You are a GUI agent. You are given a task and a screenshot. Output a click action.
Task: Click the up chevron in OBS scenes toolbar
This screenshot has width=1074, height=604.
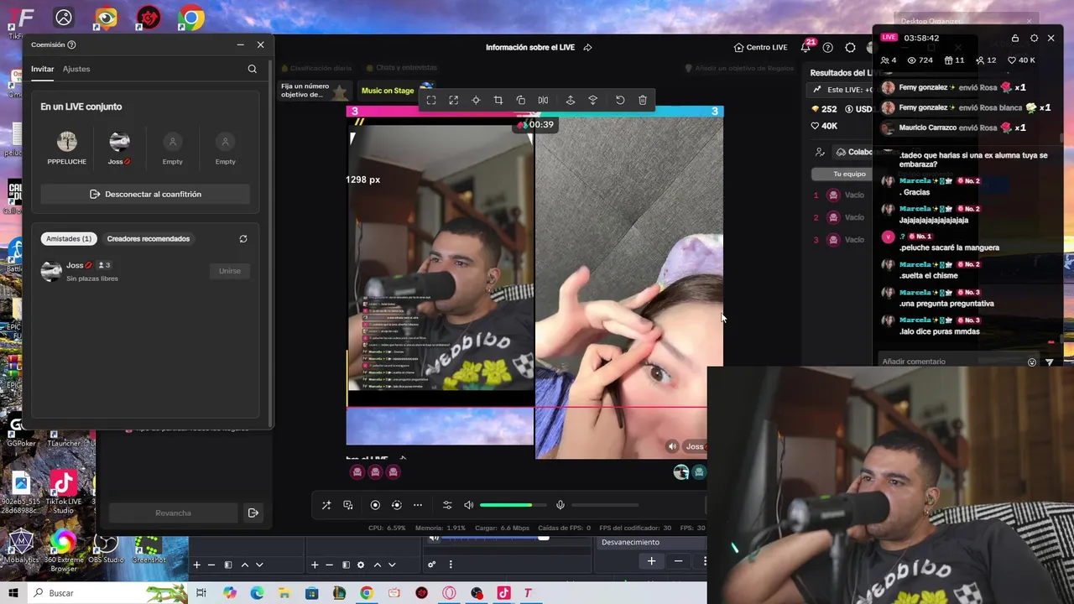(x=245, y=565)
